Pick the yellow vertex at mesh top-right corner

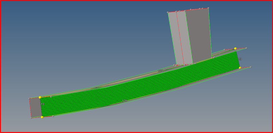pyautogui.click(x=235, y=48)
